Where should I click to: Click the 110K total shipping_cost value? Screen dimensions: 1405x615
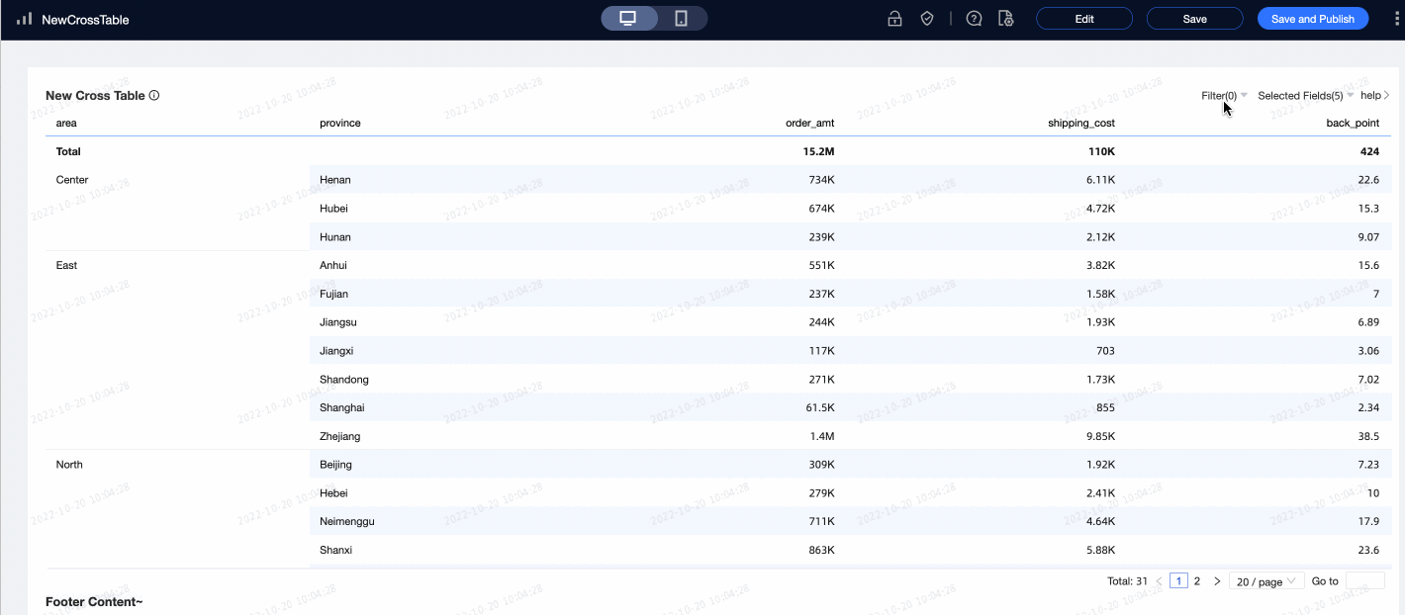(x=1102, y=151)
